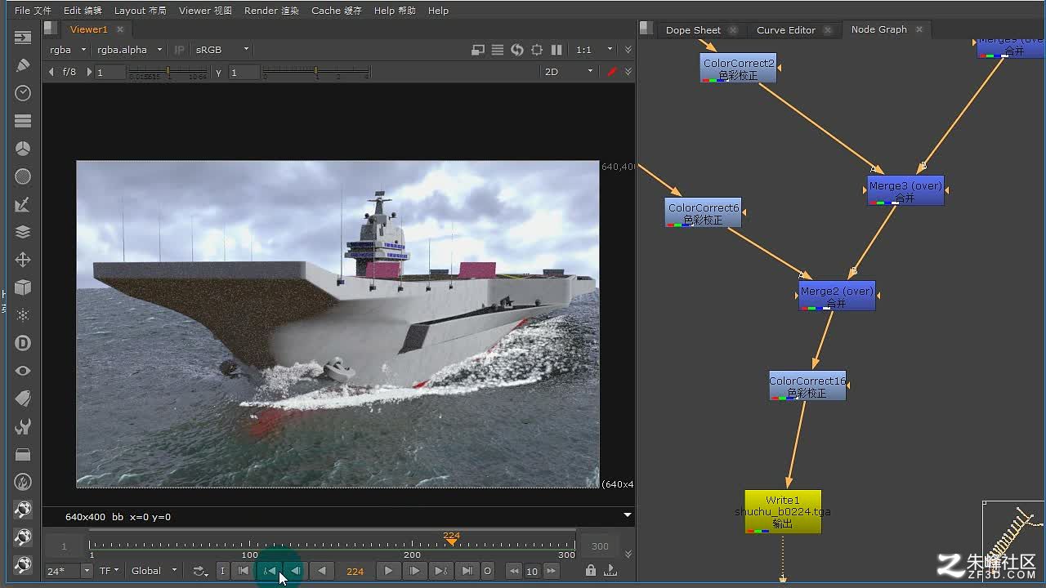1046x588 pixels.
Task: Open the Transform nodes move icon
Action: [23, 260]
